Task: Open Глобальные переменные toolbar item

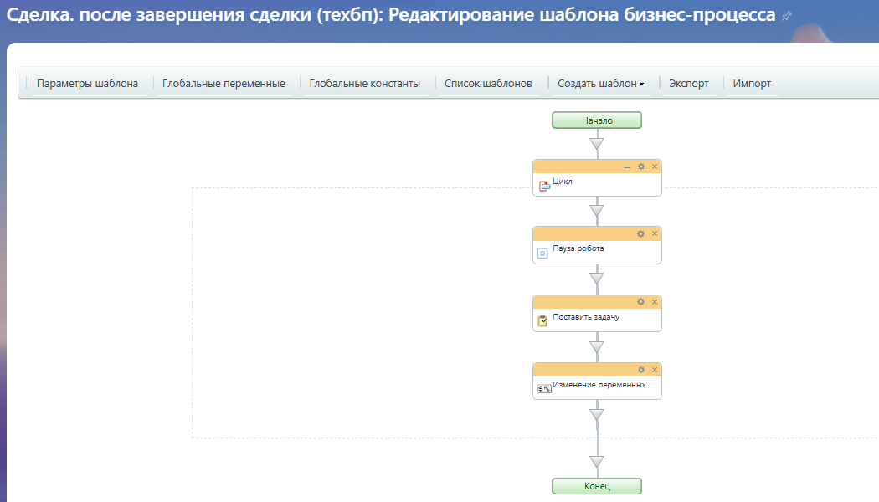Action: click(224, 84)
